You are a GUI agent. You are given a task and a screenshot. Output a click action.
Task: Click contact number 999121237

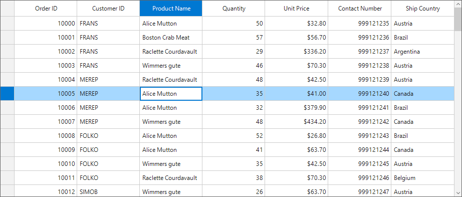360,51
